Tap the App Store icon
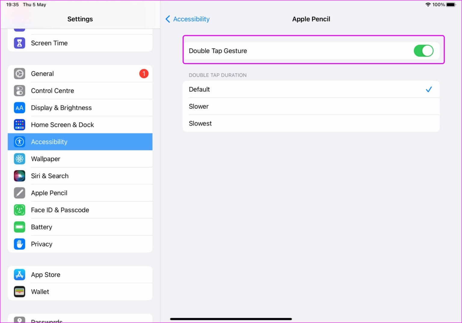462x323 pixels. click(x=20, y=275)
